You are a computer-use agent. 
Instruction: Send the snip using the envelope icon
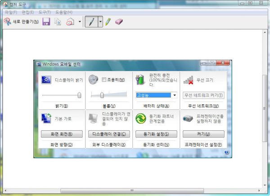70,22
